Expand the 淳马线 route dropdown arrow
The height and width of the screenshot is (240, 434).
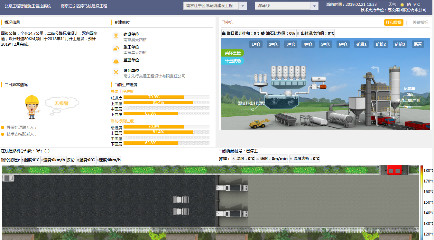(314, 6)
